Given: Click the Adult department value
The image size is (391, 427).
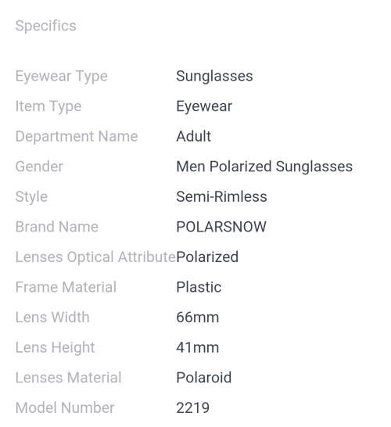Looking at the screenshot, I should 194,136.
